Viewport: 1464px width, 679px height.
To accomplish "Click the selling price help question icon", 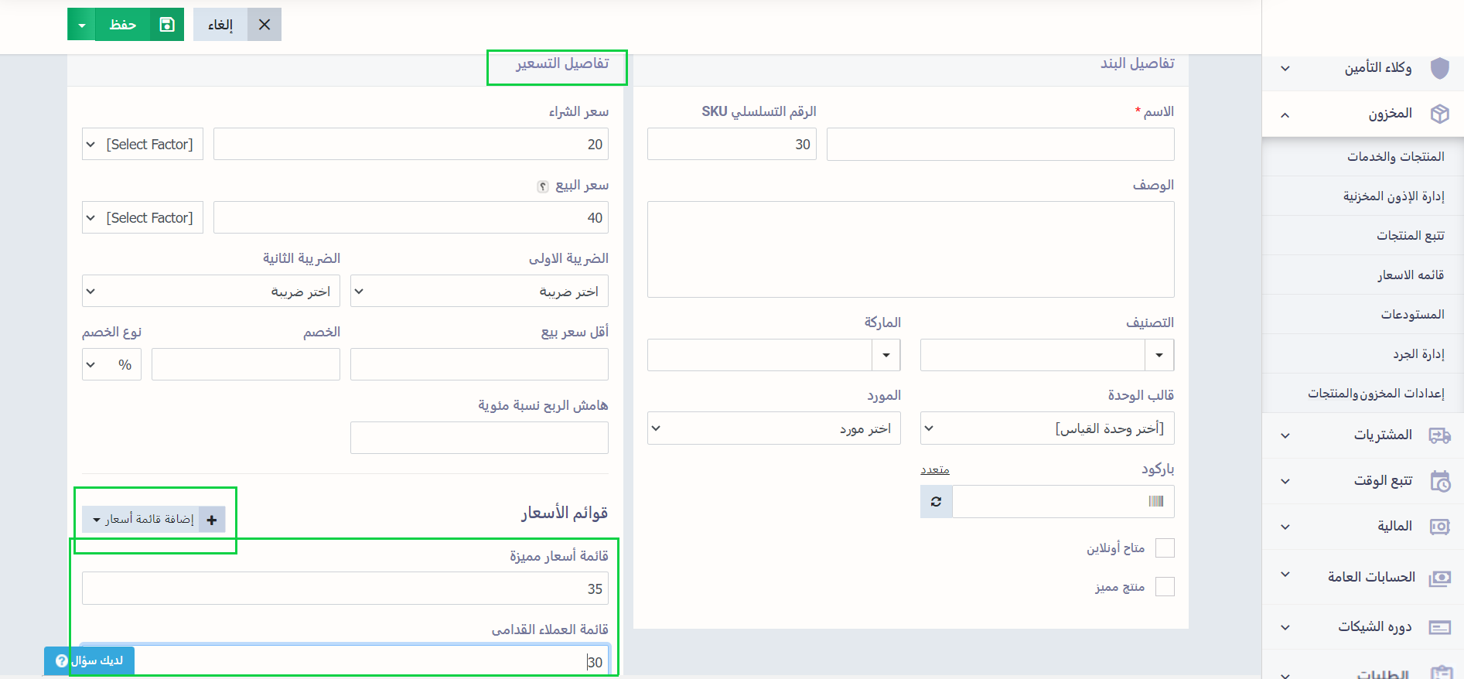I will tap(543, 186).
